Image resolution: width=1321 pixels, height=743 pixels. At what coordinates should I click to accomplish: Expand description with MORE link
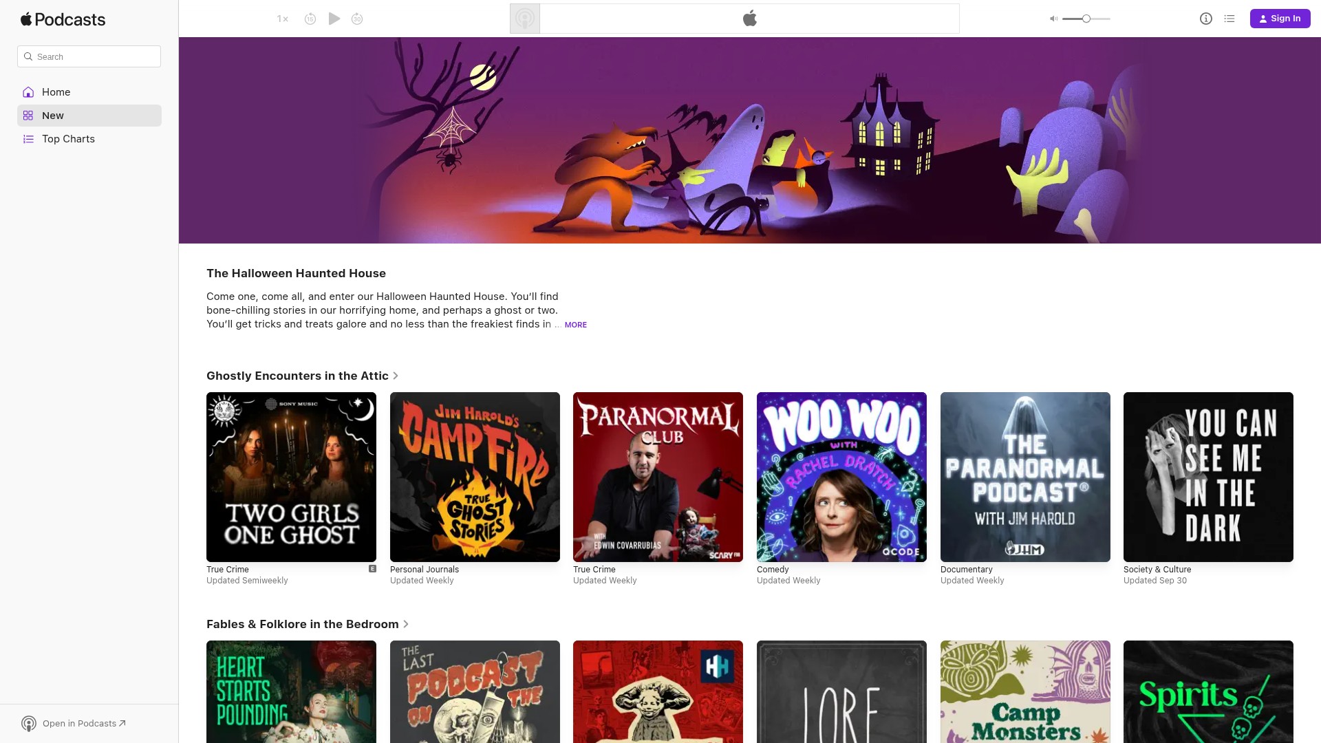tap(576, 325)
